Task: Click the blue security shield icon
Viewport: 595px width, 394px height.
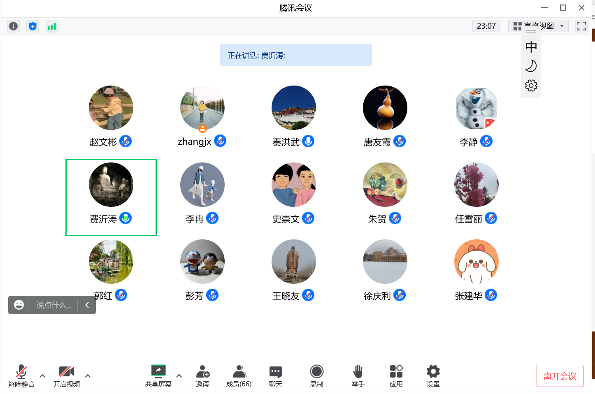Action: [x=33, y=26]
